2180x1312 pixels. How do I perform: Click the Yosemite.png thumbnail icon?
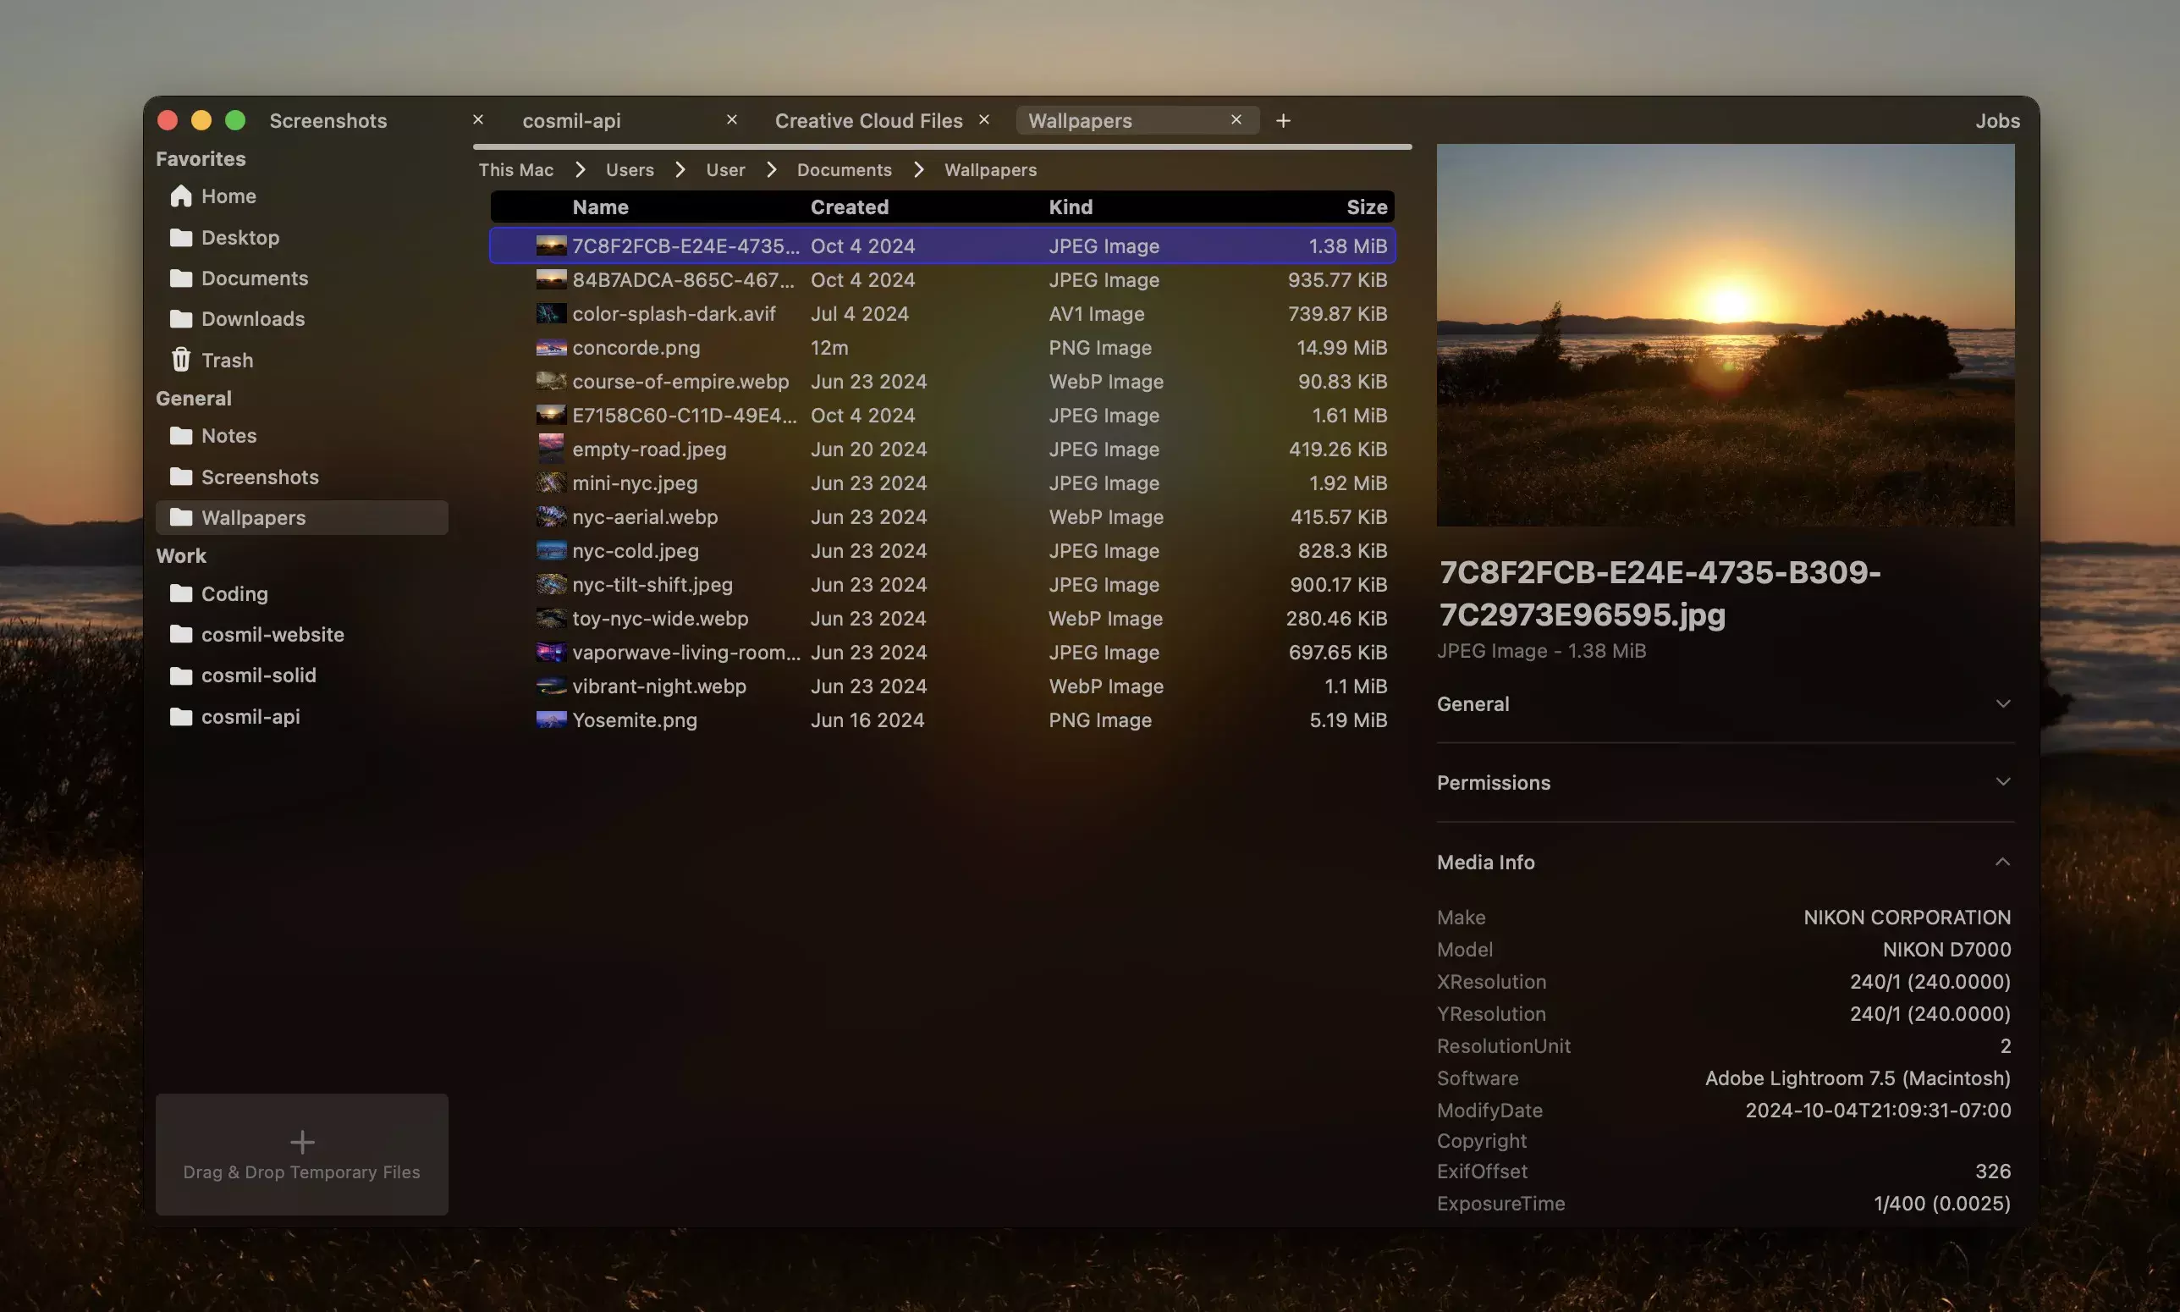[x=551, y=720]
